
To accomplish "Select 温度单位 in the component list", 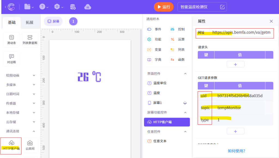I will click(167, 83).
